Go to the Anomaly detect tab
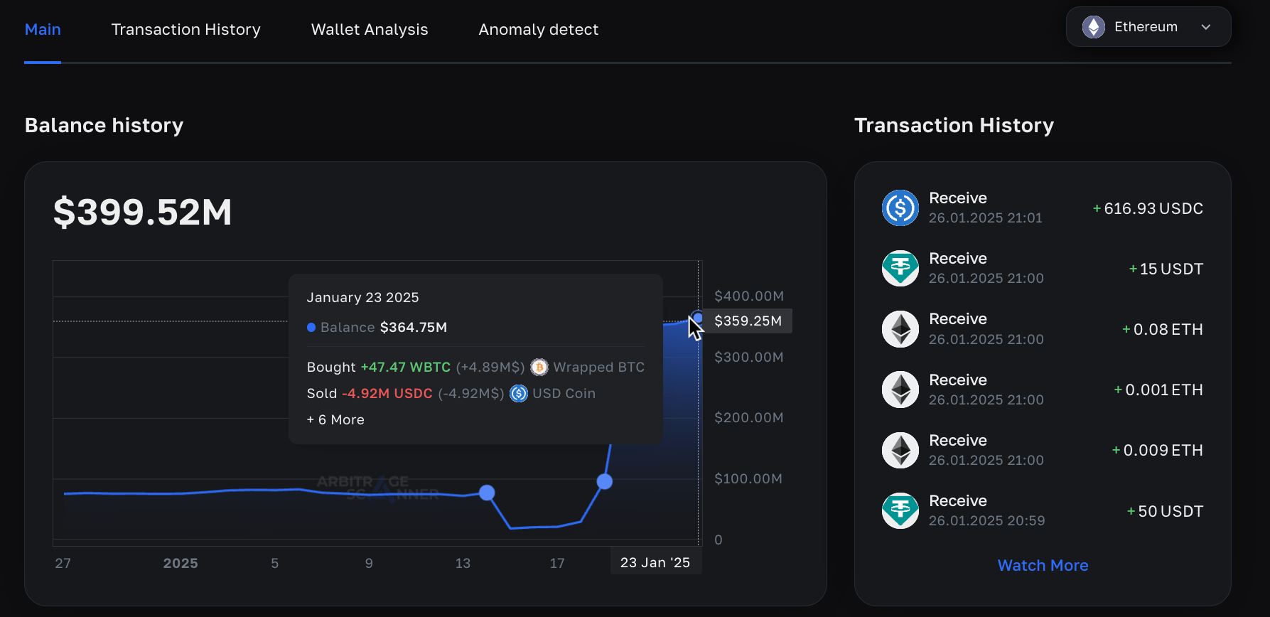 pos(538,30)
